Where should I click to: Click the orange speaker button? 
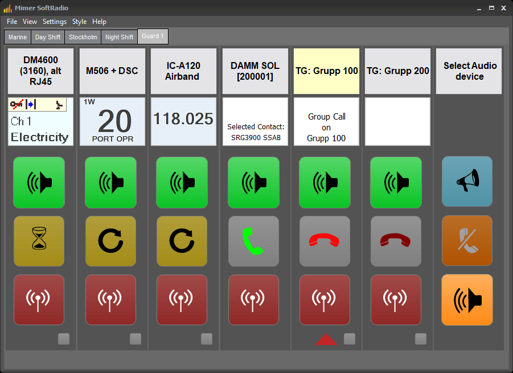[x=467, y=300]
